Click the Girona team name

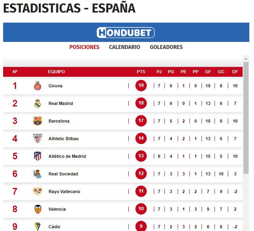56,86
